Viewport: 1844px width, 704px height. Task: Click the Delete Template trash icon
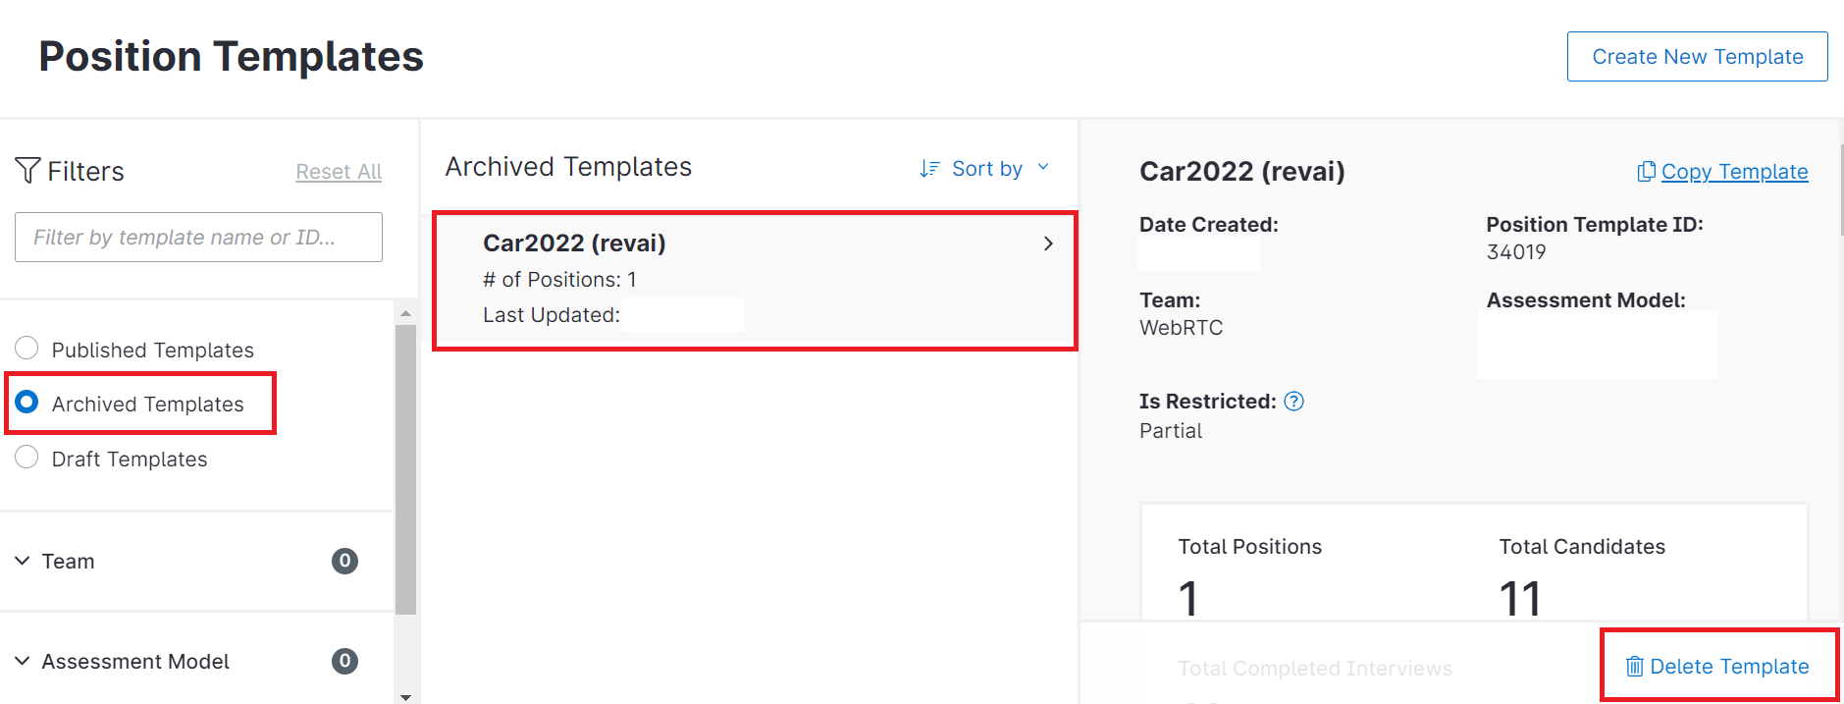click(x=1634, y=667)
